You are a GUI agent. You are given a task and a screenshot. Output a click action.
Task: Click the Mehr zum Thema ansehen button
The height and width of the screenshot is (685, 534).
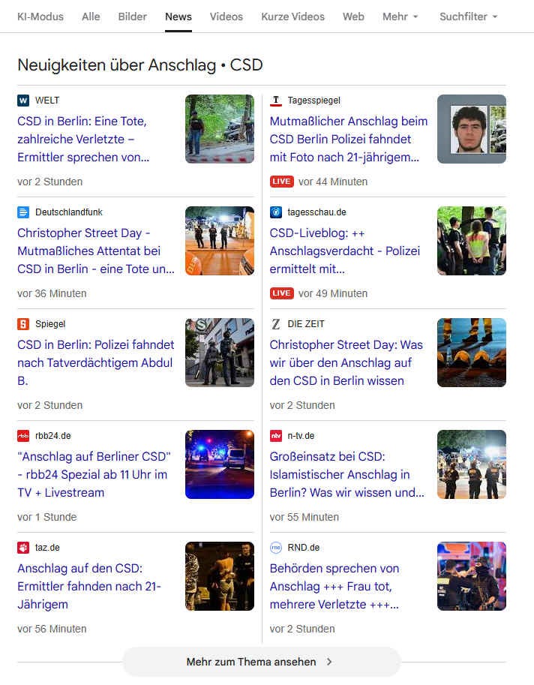(262, 662)
